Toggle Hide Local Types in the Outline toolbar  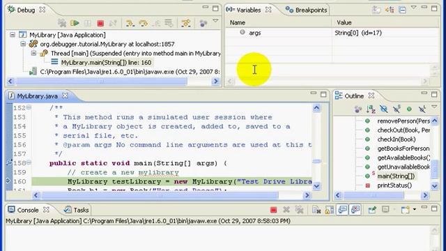tap(422, 109)
